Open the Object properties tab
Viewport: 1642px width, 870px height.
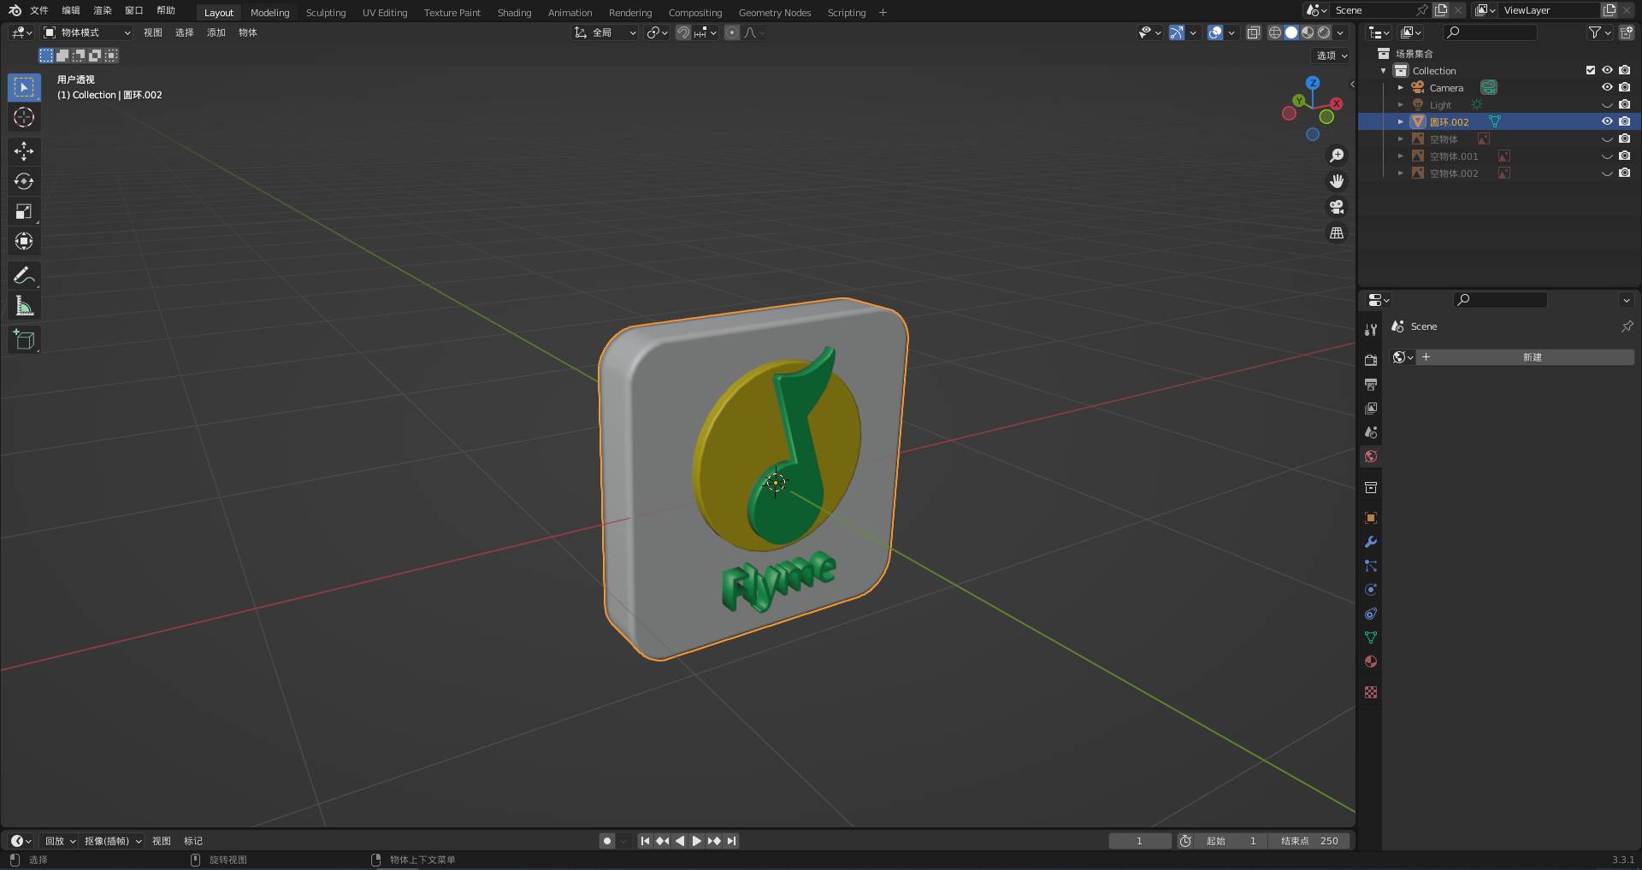1371,518
